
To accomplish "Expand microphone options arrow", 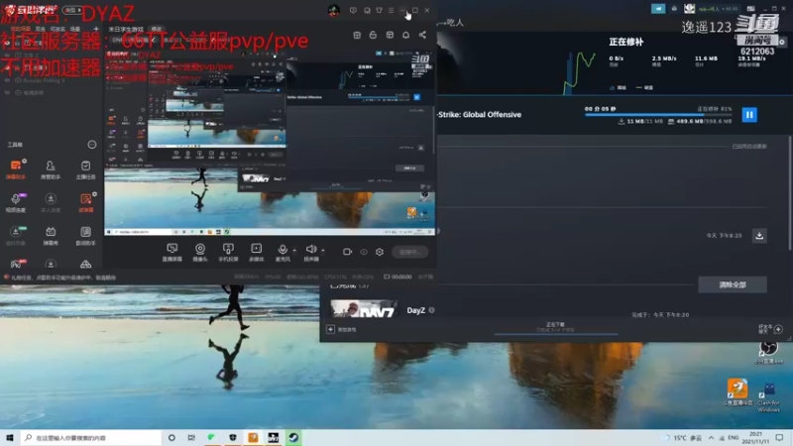I will click(x=294, y=250).
